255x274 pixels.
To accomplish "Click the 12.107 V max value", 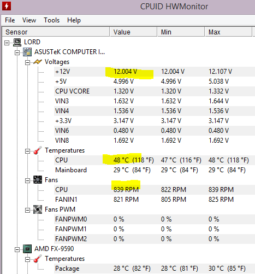I will pos(220,72).
